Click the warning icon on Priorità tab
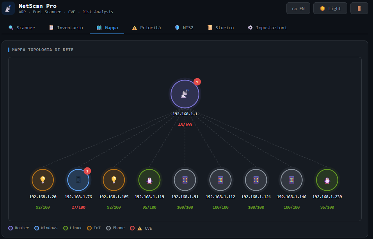The height and width of the screenshot is (239, 373). coord(134,28)
